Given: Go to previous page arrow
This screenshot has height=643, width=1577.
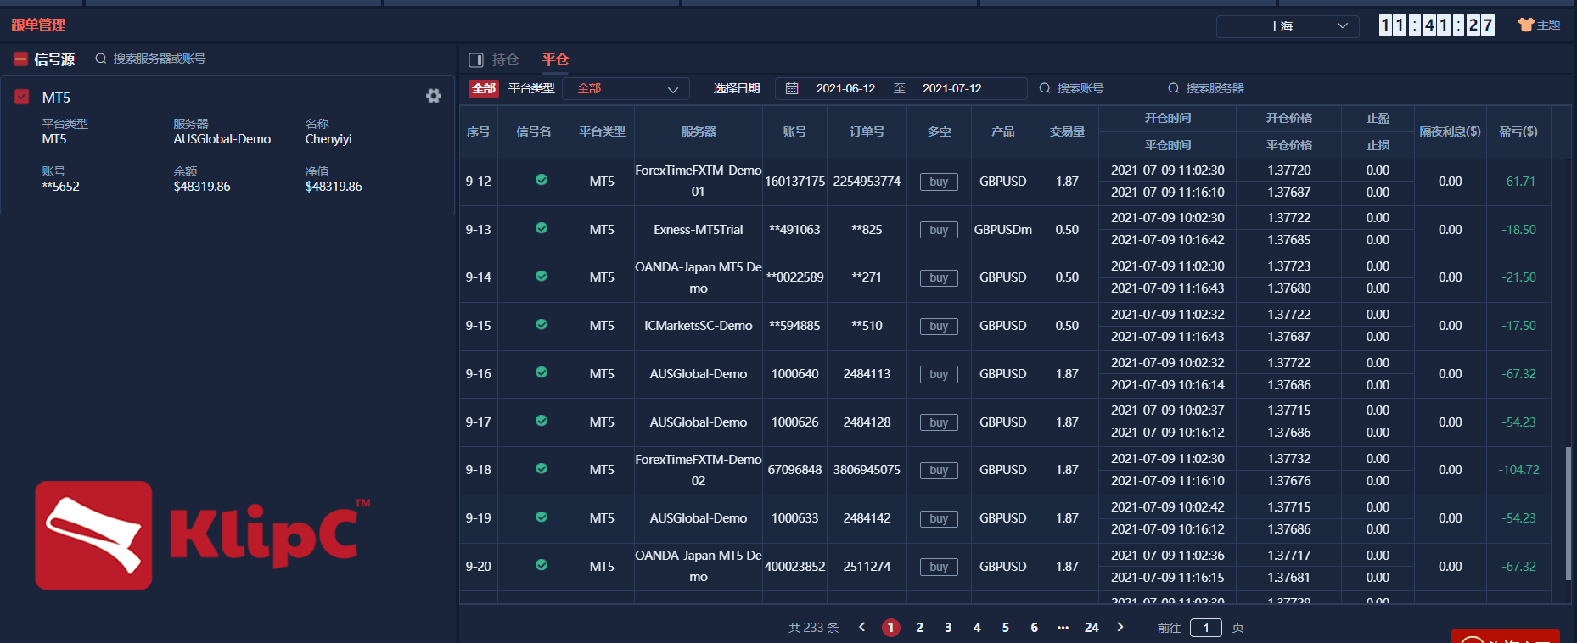Looking at the screenshot, I should [x=862, y=627].
